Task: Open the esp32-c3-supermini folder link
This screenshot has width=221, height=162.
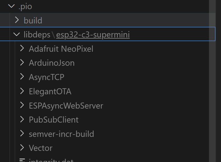Action: tap(93, 35)
